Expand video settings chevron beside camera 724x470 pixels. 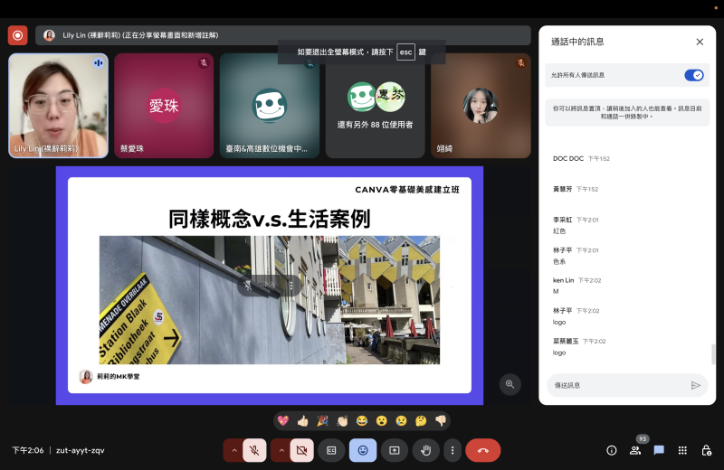point(281,451)
